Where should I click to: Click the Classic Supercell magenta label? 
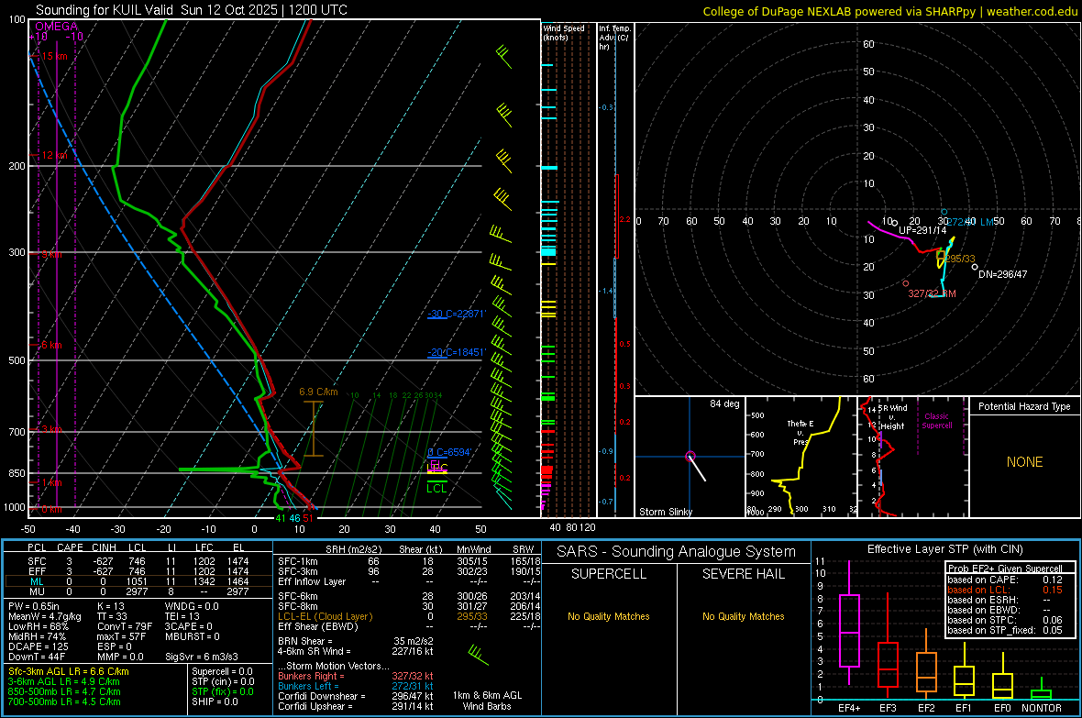point(936,421)
